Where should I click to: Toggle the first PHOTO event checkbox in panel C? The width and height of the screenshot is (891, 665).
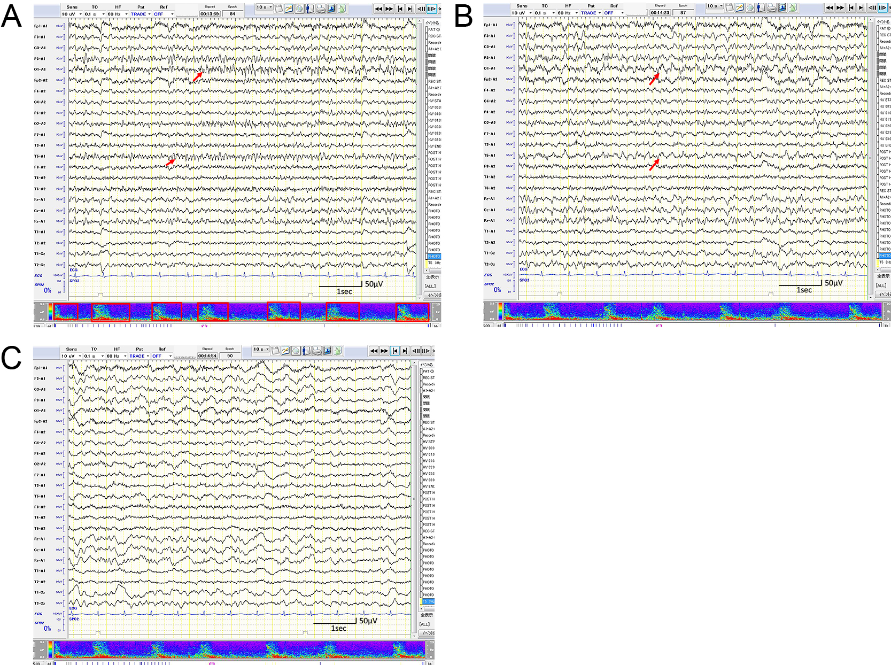click(422, 550)
